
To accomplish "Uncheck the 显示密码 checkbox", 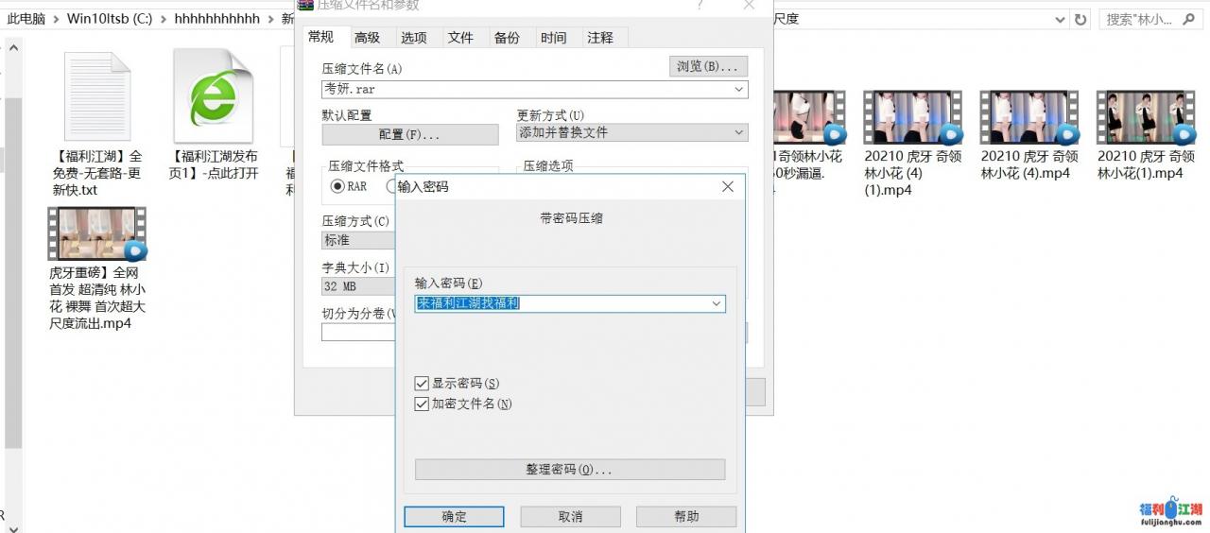I will (423, 384).
